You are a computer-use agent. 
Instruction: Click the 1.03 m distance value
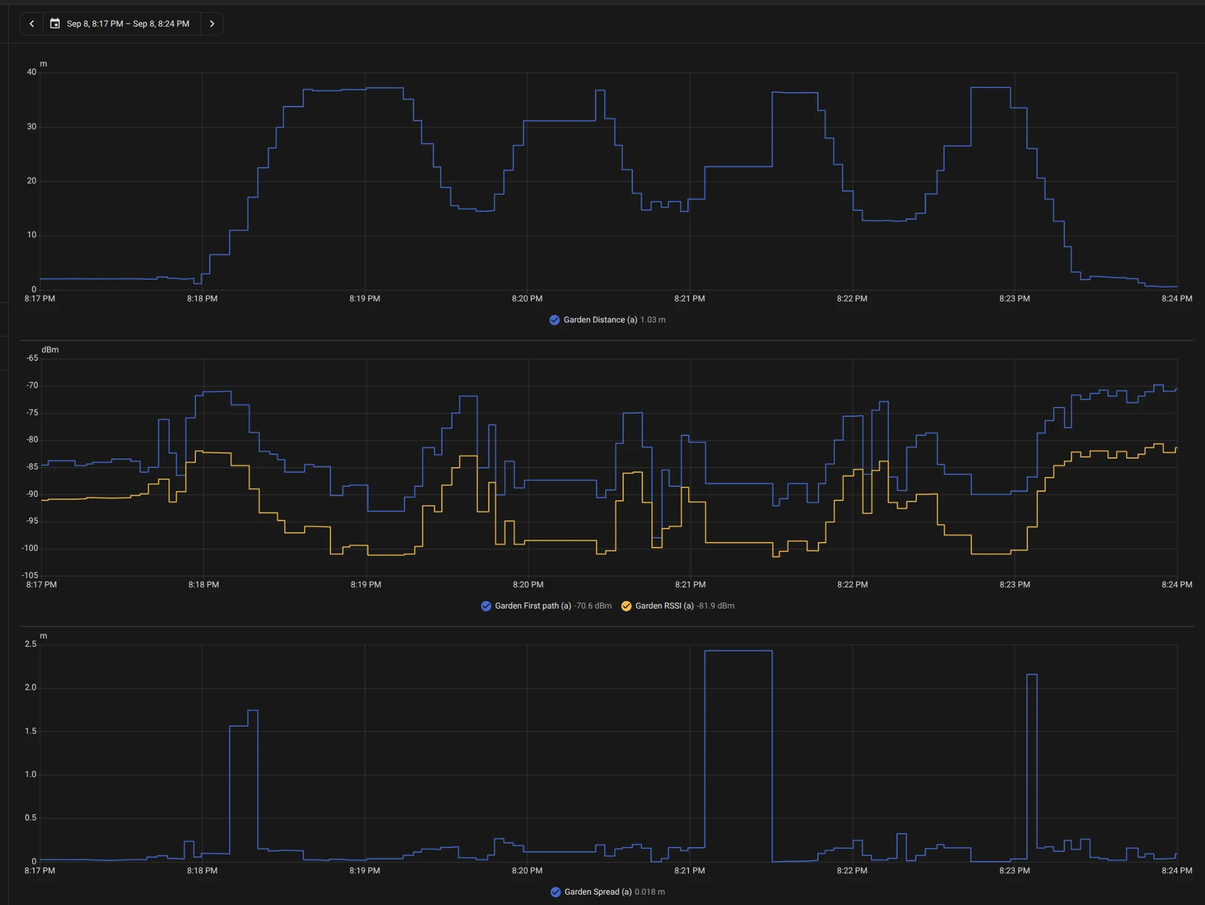pyautogui.click(x=653, y=320)
